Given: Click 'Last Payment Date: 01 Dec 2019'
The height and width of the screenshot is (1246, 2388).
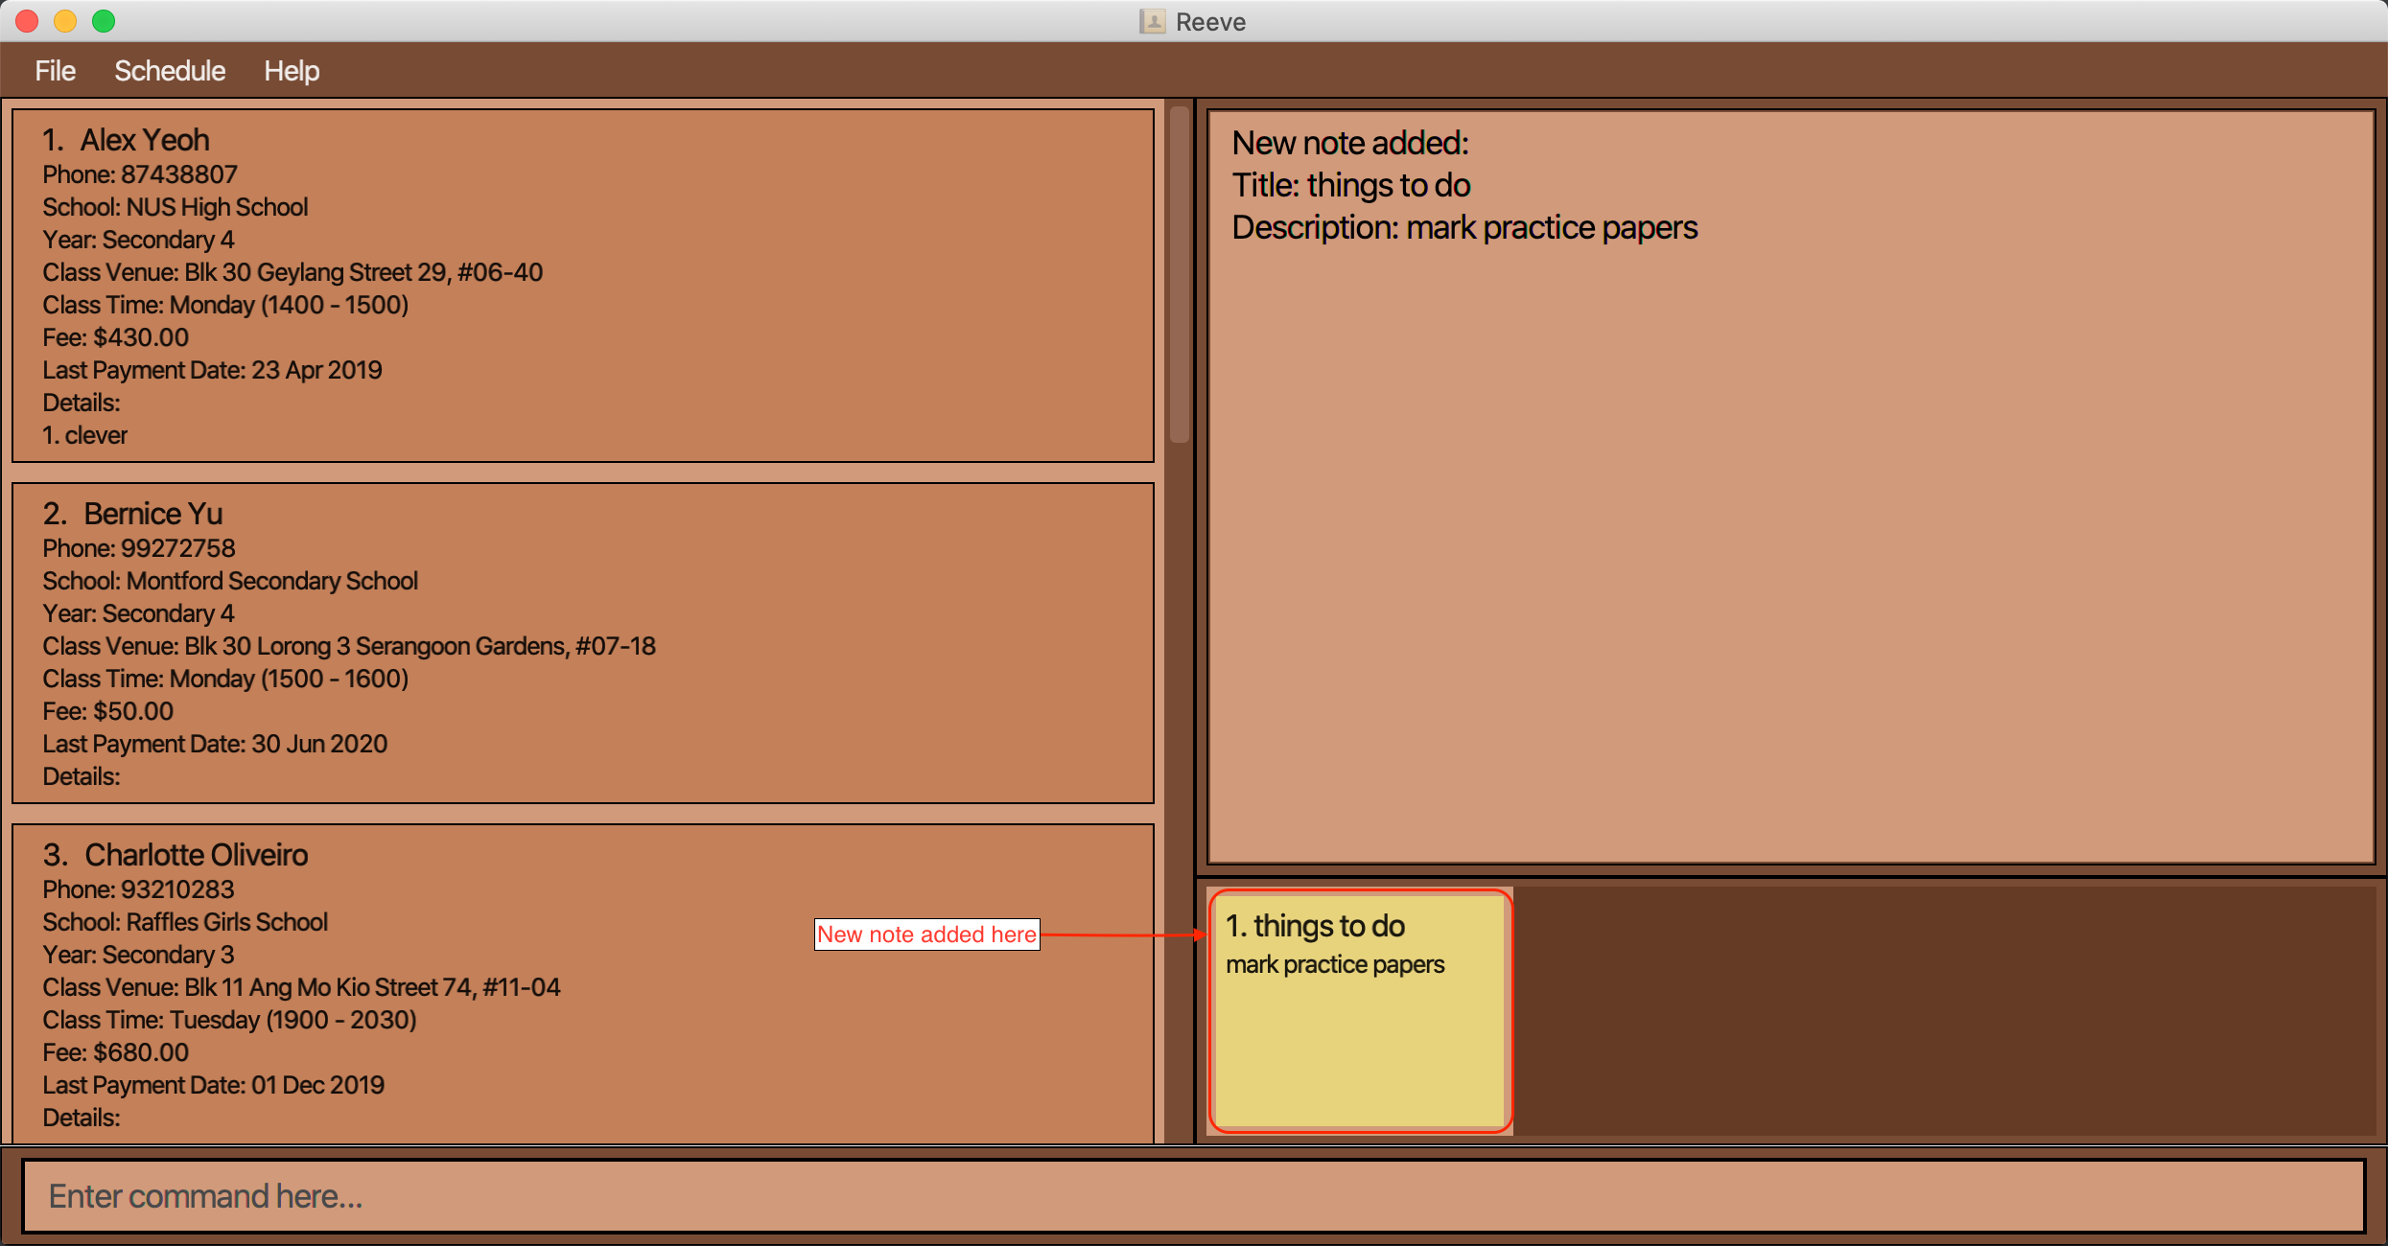Looking at the screenshot, I should click(x=213, y=1085).
